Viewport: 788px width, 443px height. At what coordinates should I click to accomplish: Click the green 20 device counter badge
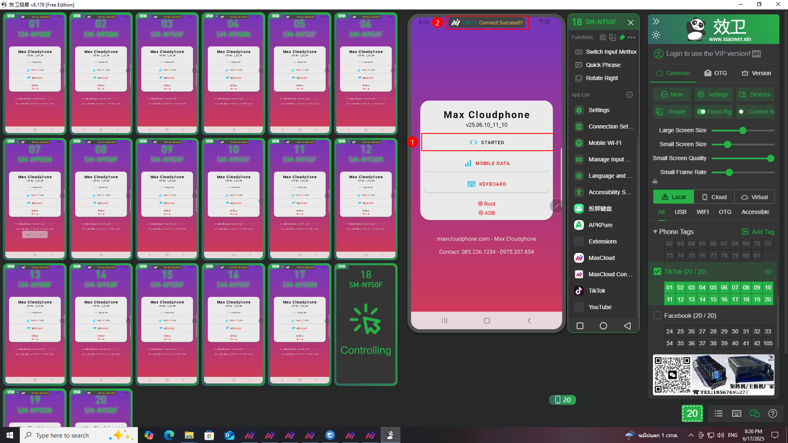692,413
